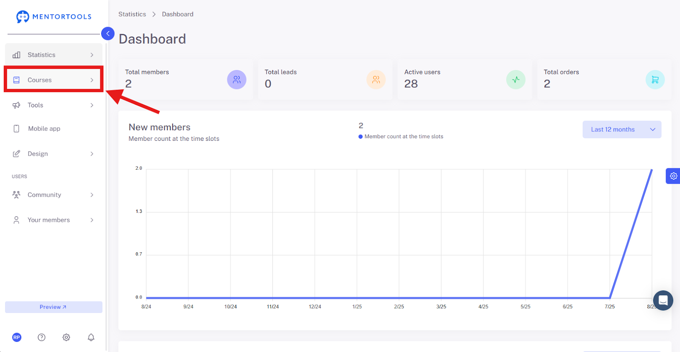This screenshot has width=680, height=352.
Task: Click the RP user avatar
Action: click(x=17, y=337)
